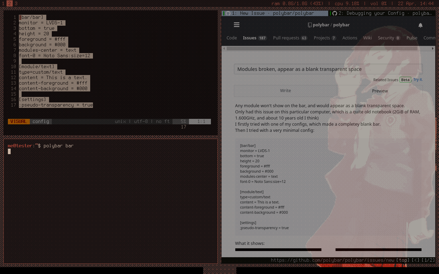Click the VISUAL mode indicator in vim statusline
This screenshot has width=439, height=274.
pyautogui.click(x=19, y=121)
